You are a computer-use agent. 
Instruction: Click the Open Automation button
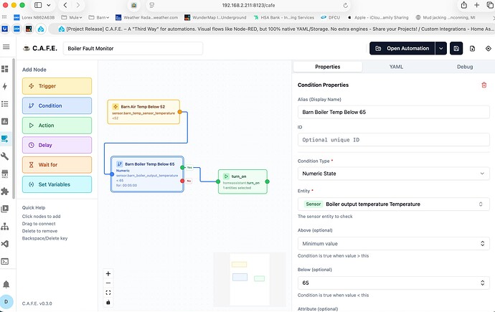point(402,48)
